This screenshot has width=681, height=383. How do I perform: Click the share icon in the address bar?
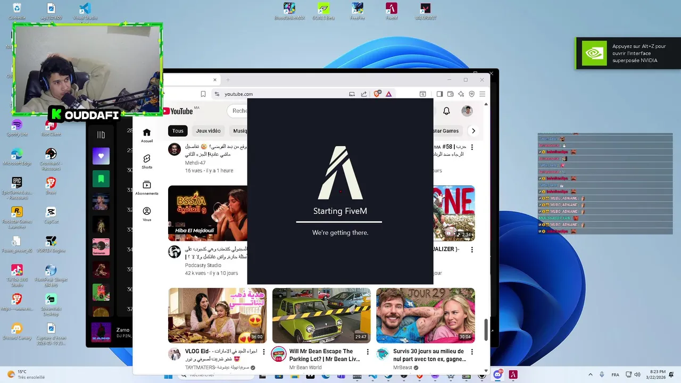364,94
